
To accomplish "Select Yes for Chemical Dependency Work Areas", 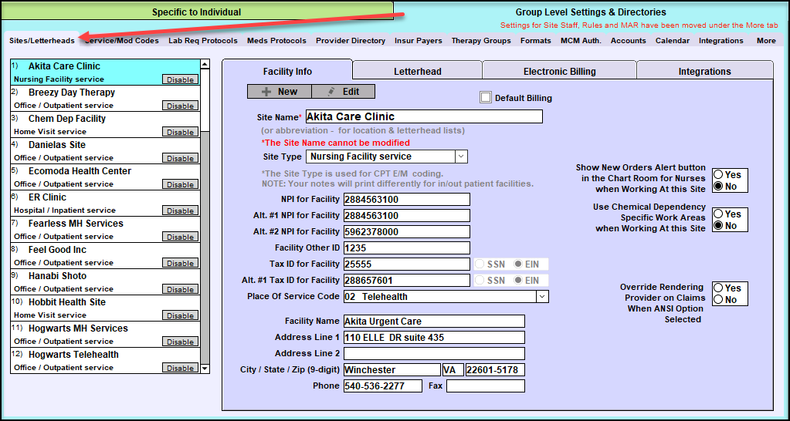I will pos(718,214).
